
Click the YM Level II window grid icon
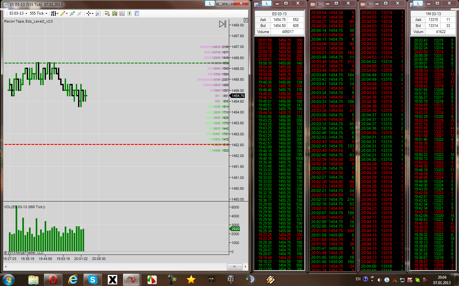pos(412,4)
